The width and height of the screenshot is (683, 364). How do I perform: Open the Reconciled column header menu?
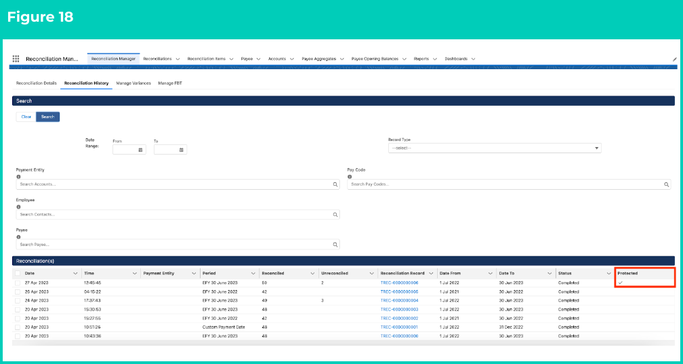point(312,273)
